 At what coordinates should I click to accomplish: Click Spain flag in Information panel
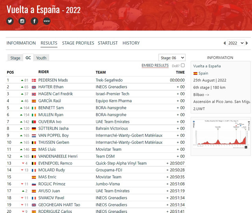coord(195,74)
